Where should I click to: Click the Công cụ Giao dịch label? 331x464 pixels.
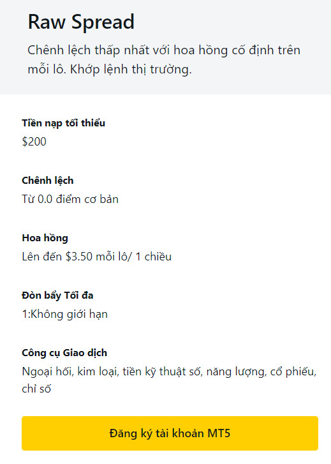click(x=64, y=353)
